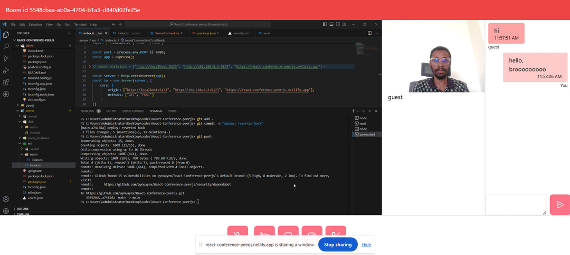Screen dimensions: 570x255
Task: Toggle the chat panel button
Action: [x=312, y=231]
